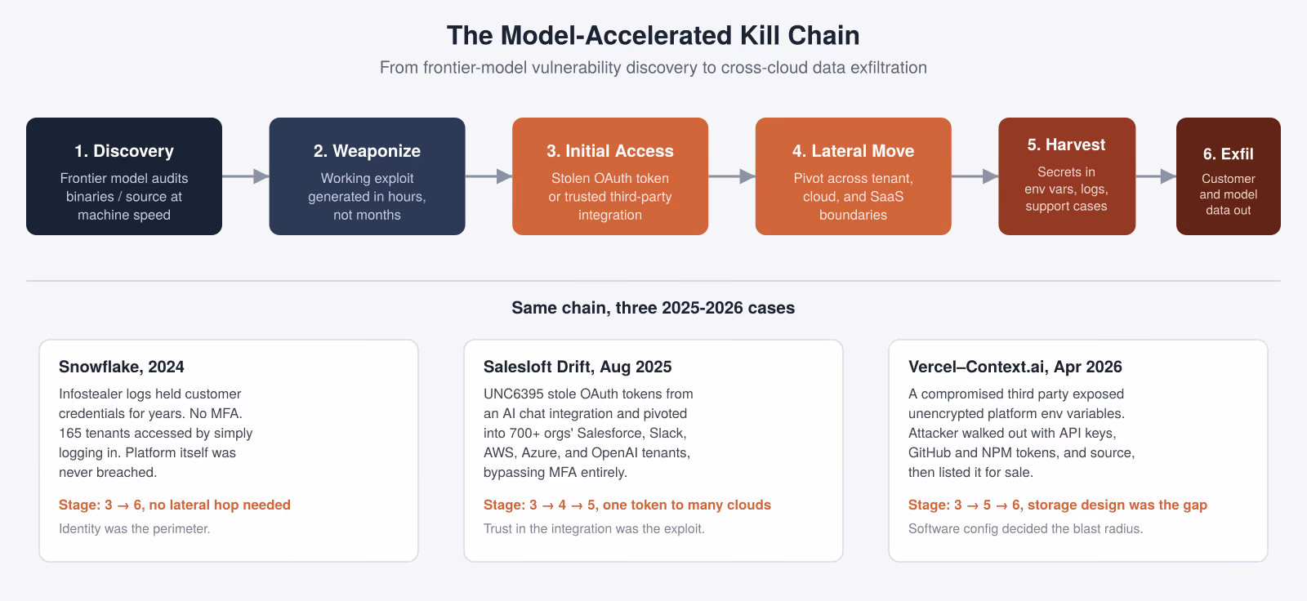Viewport: 1307px width, 601px height.
Task: Click arrow between Lateral Move and Harvest
Action: click(975, 176)
